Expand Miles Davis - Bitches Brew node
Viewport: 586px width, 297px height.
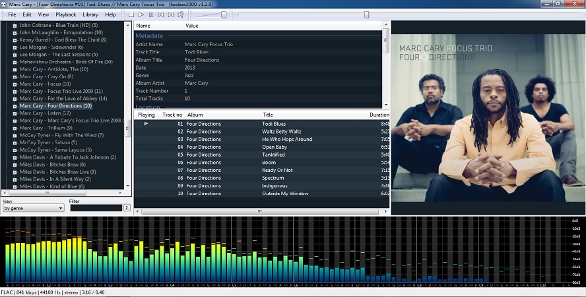coord(15,165)
